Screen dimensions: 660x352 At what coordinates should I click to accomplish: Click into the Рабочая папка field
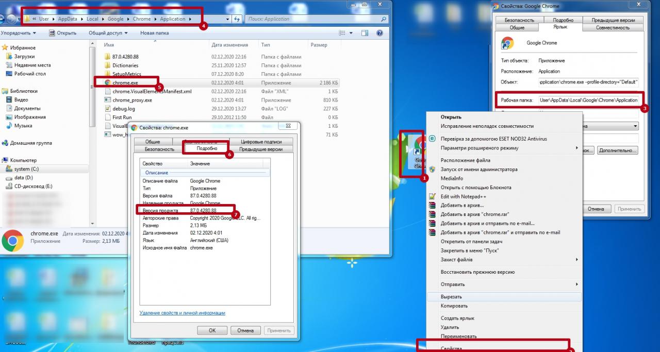588,100
